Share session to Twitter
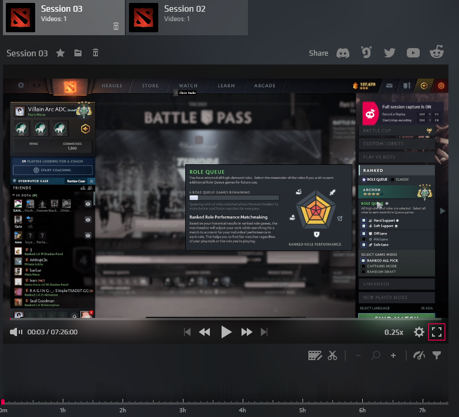Viewport: 459px width, 417px height. pos(390,53)
